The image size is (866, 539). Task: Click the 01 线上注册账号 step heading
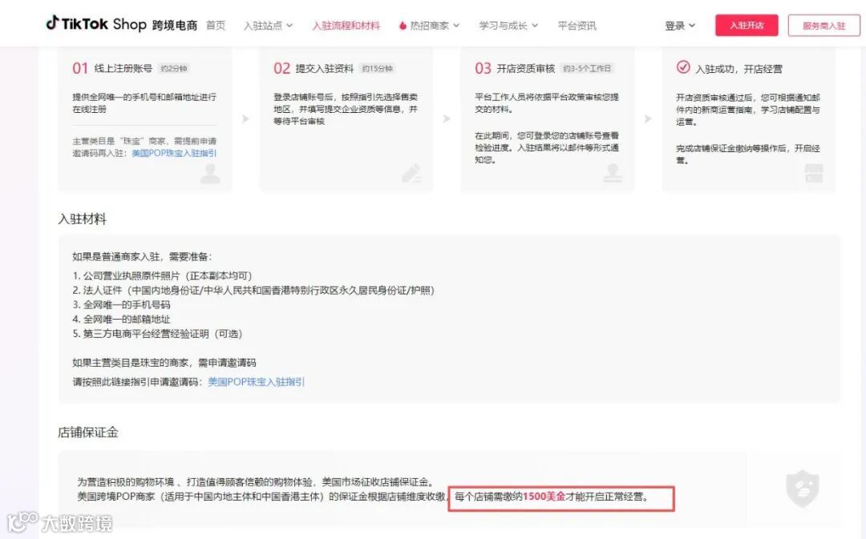click(x=112, y=68)
